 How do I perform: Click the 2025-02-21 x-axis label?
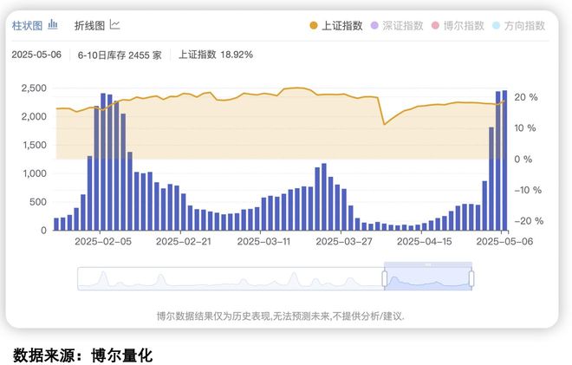tap(184, 241)
